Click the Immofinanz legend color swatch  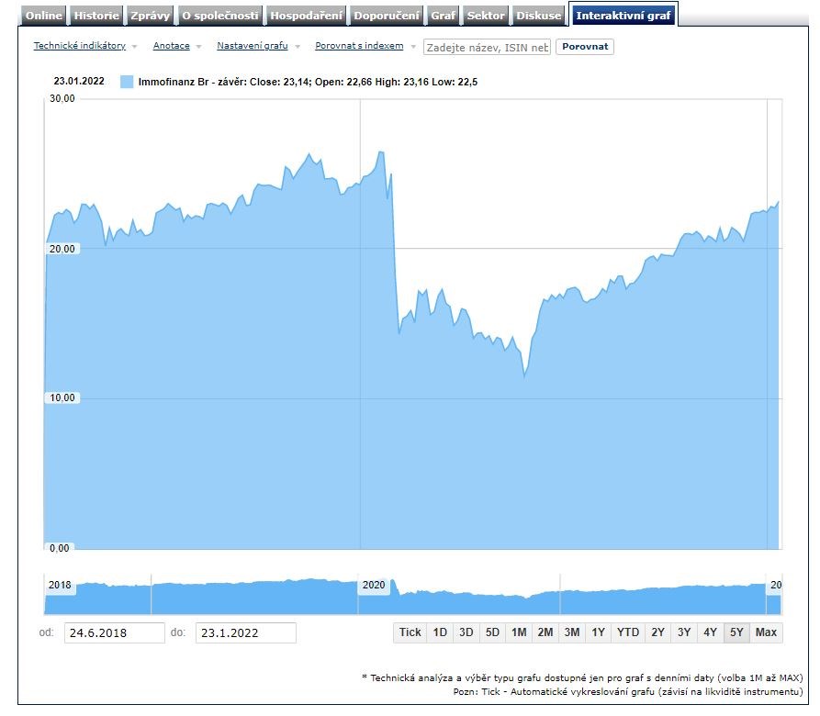click(x=127, y=82)
